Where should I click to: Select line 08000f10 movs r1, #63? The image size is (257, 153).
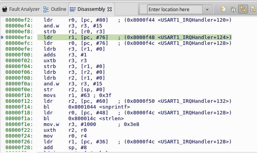pos(58,95)
